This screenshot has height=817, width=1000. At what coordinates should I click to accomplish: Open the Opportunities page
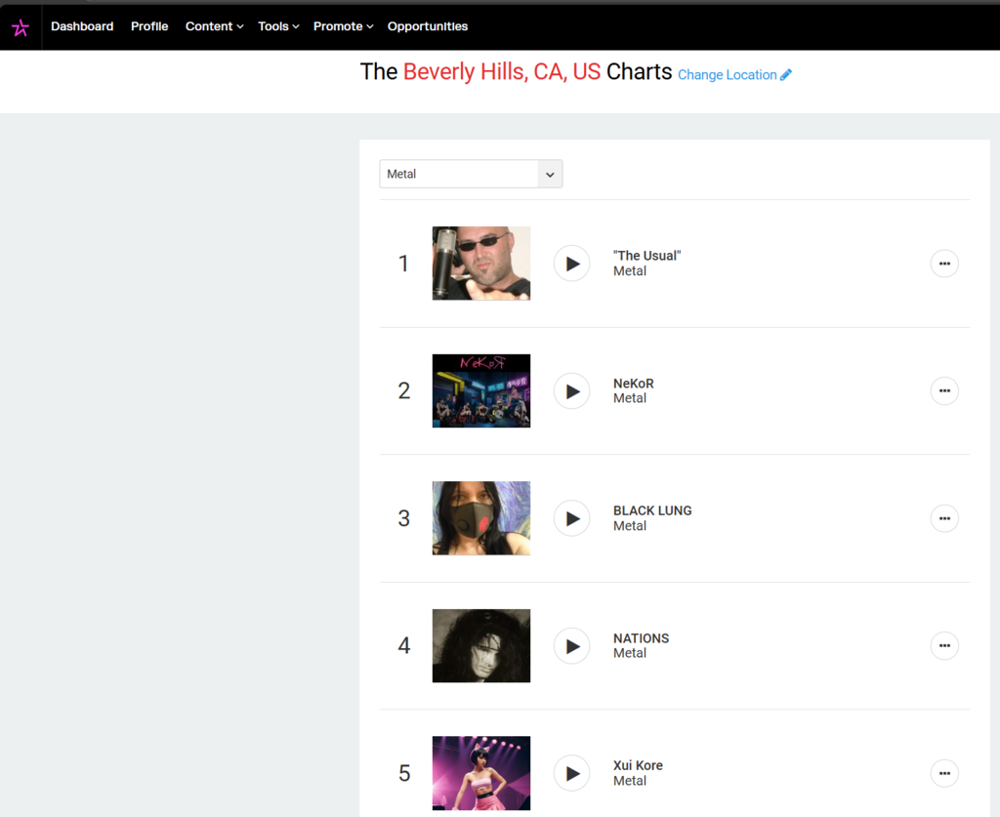[x=428, y=26]
